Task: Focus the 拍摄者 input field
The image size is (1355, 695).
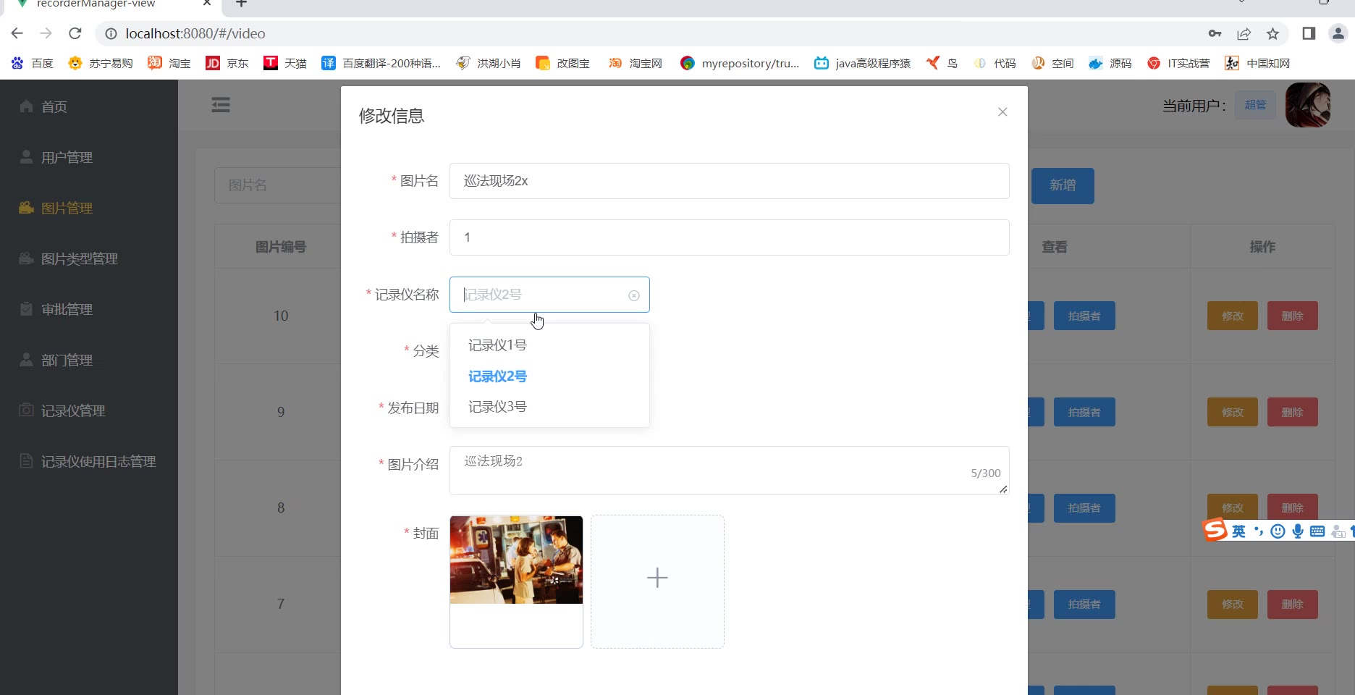Action: [729, 237]
